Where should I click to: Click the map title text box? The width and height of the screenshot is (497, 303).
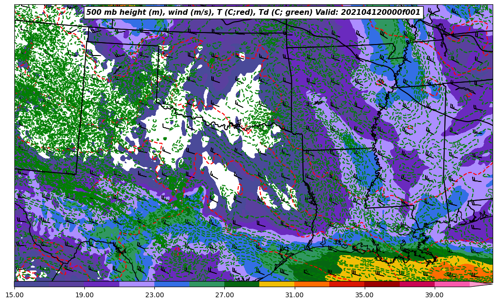pos(253,12)
